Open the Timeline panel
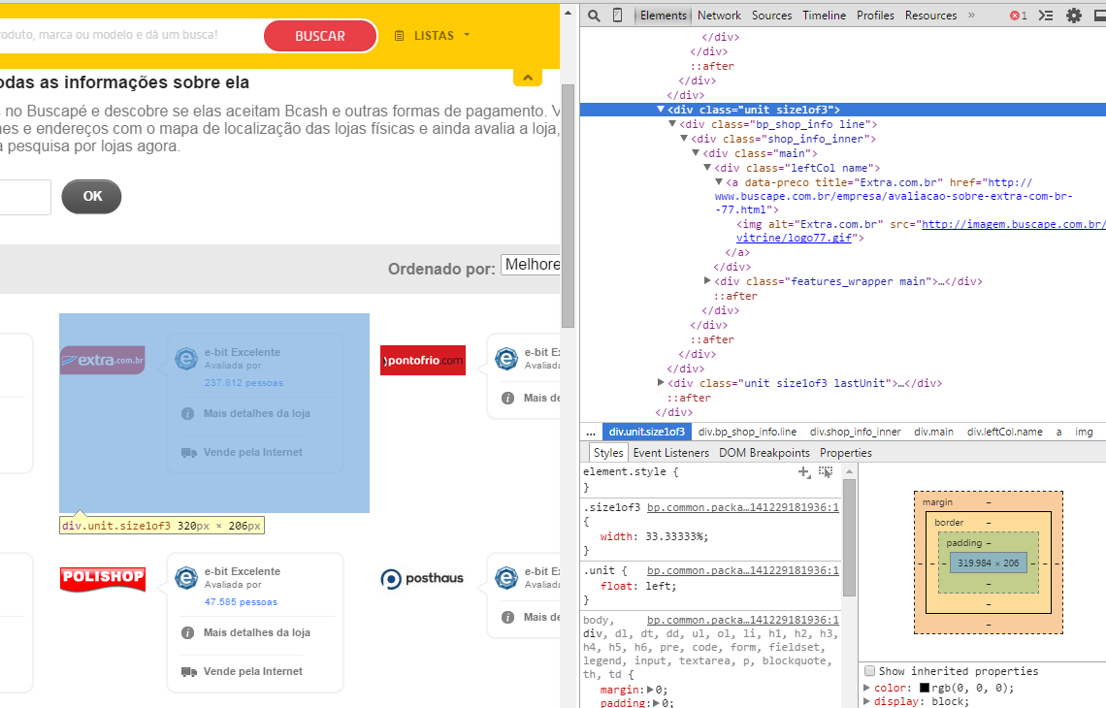Viewport: 1106px width, 708px height. pos(824,16)
